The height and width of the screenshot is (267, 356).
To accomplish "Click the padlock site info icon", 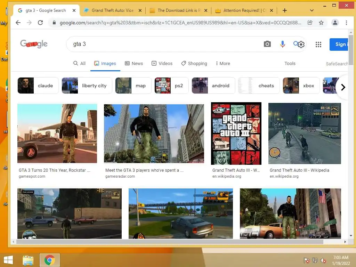I will pos(54,23).
